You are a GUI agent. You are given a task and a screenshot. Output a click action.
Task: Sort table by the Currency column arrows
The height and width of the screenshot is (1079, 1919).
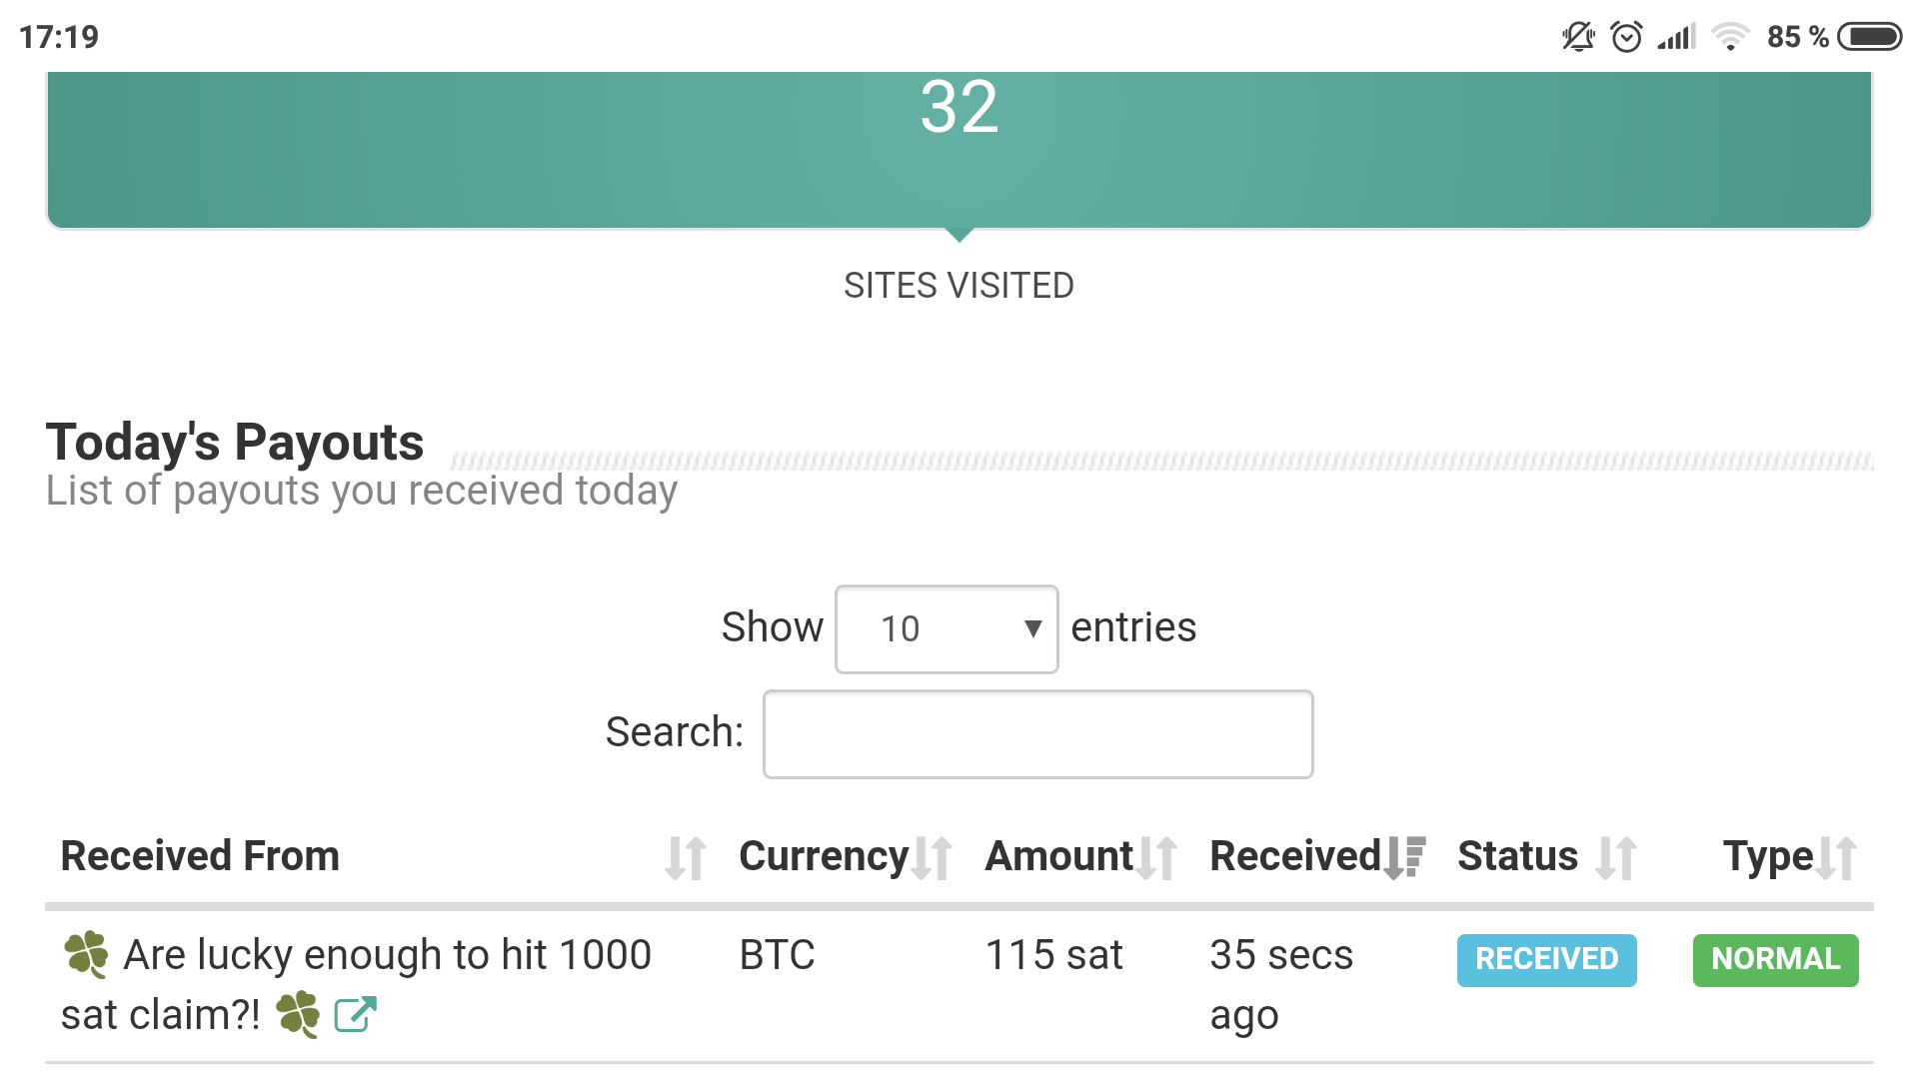933,858
